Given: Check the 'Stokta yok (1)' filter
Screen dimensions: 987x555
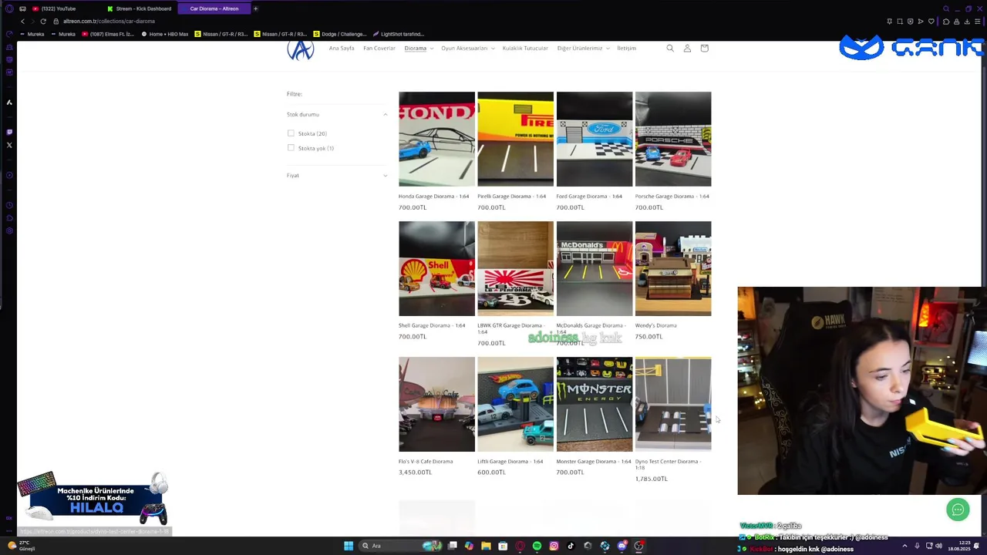Looking at the screenshot, I should coord(291,148).
